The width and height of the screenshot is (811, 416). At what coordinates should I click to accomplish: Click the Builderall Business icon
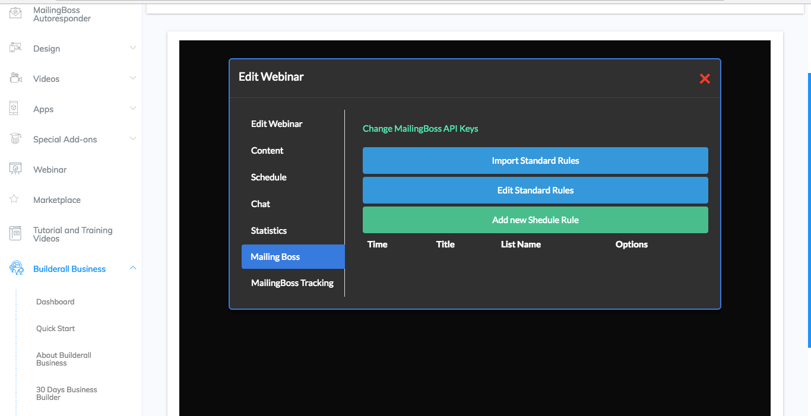[x=16, y=268]
